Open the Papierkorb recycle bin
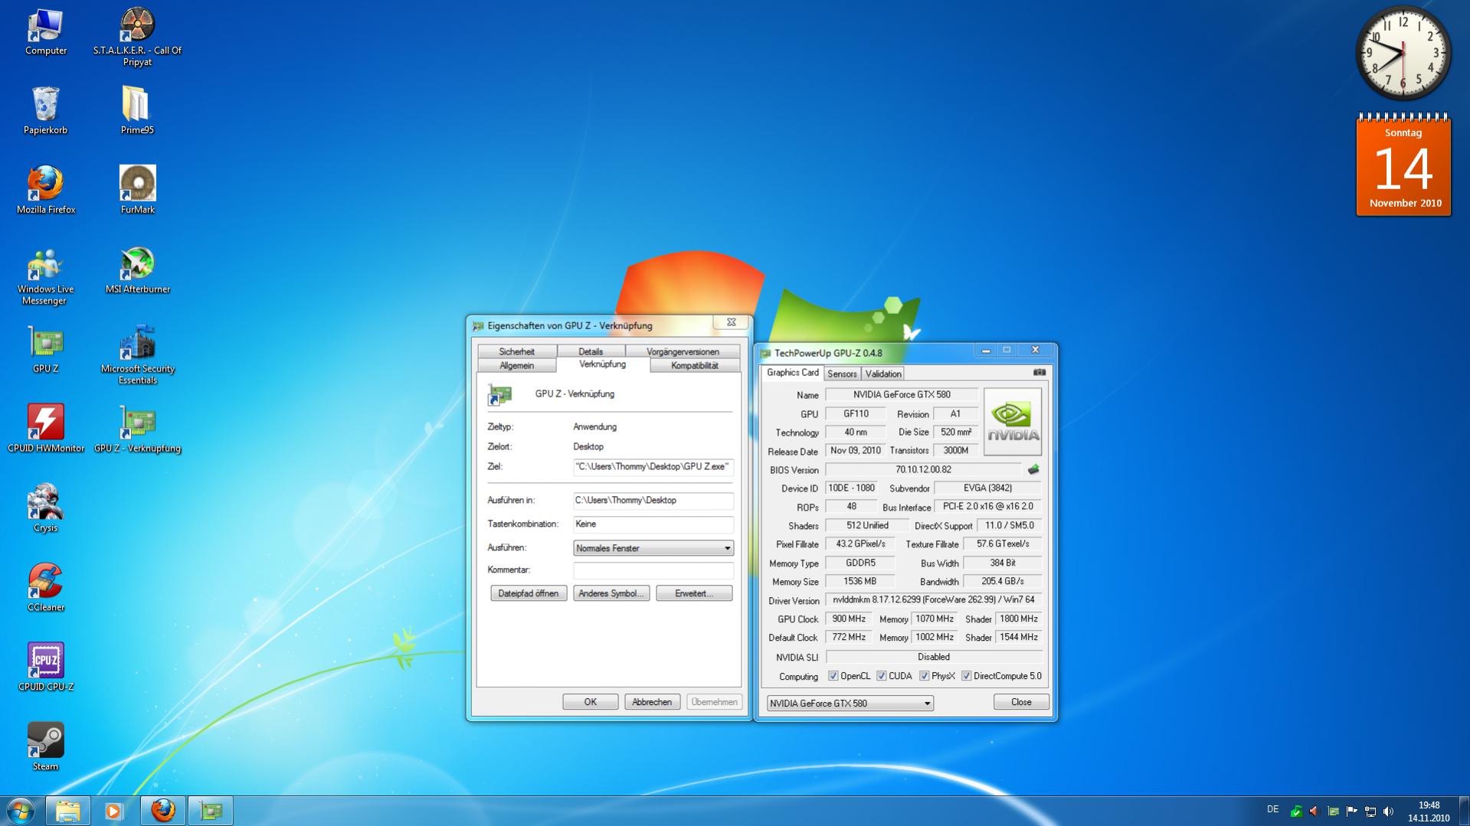 pyautogui.click(x=45, y=111)
